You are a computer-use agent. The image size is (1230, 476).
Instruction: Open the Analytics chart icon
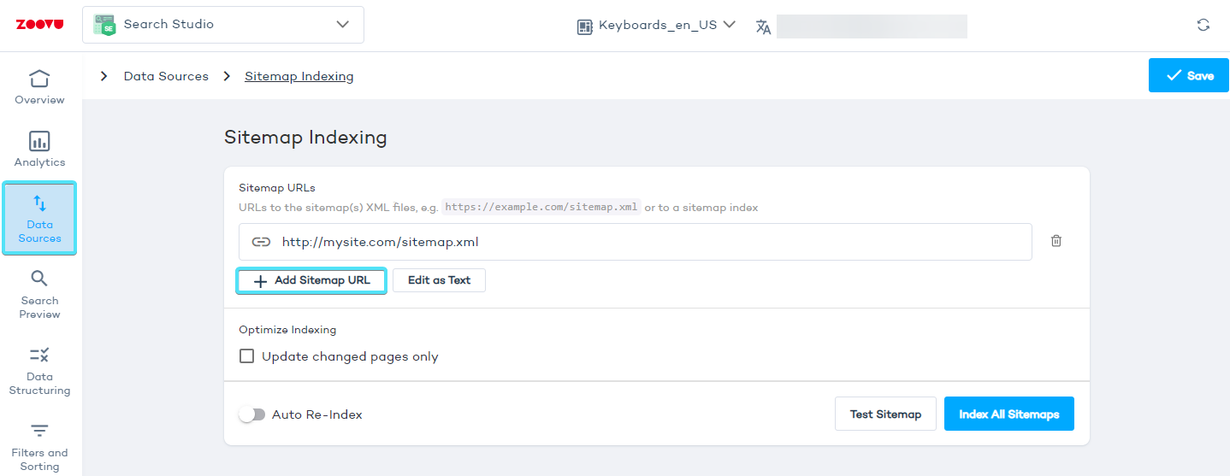point(39,141)
